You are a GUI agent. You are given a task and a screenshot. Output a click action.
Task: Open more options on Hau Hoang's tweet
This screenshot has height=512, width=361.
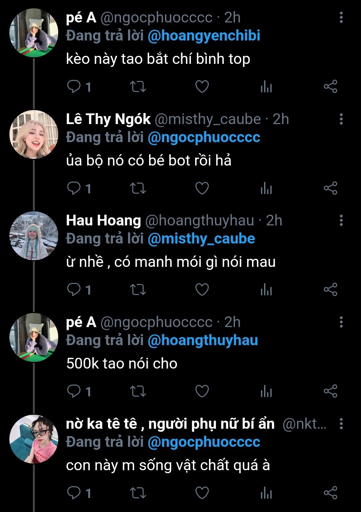pos(341,220)
